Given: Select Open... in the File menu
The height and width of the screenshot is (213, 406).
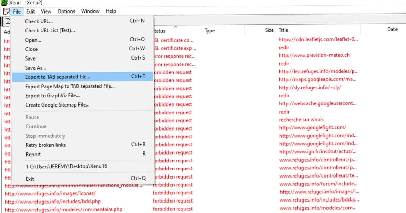Looking at the screenshot, I should point(83,40).
